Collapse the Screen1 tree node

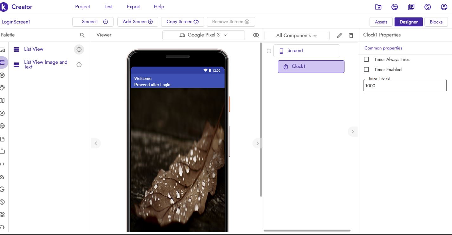point(269,51)
